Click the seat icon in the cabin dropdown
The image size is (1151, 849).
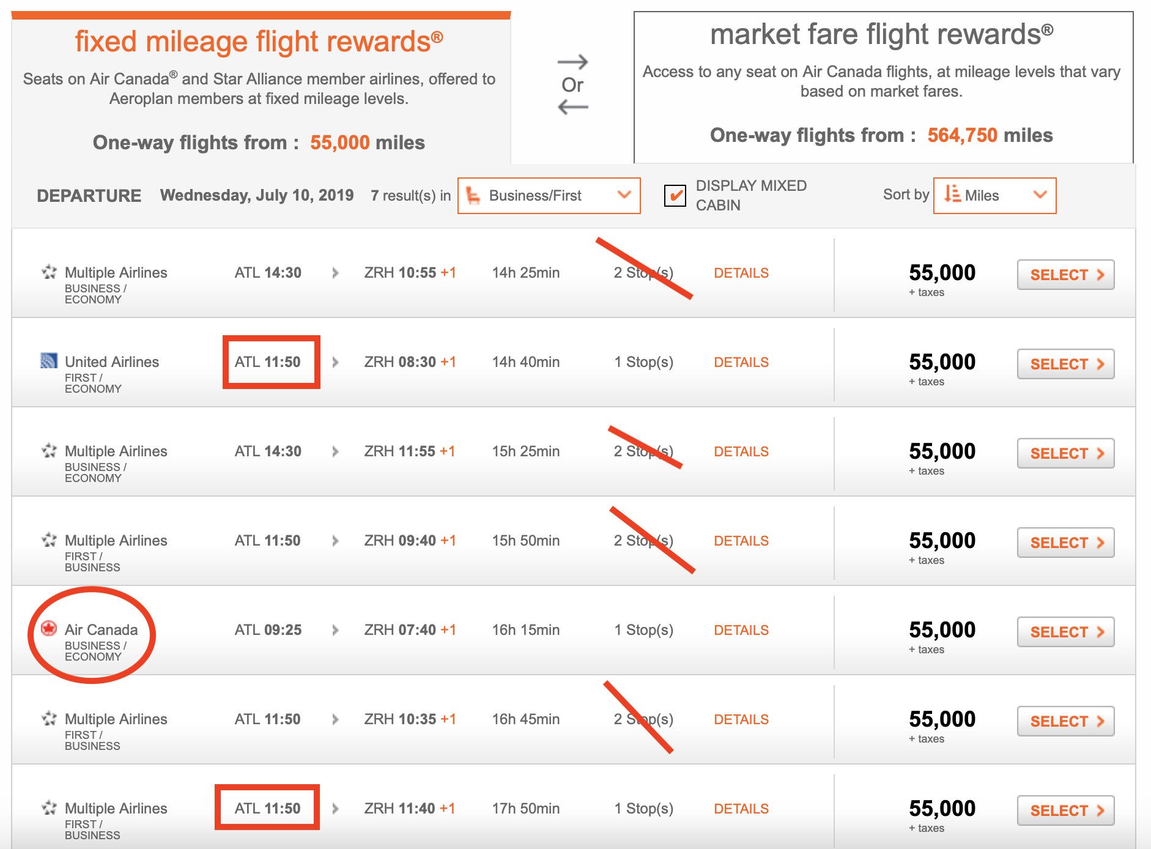click(473, 196)
